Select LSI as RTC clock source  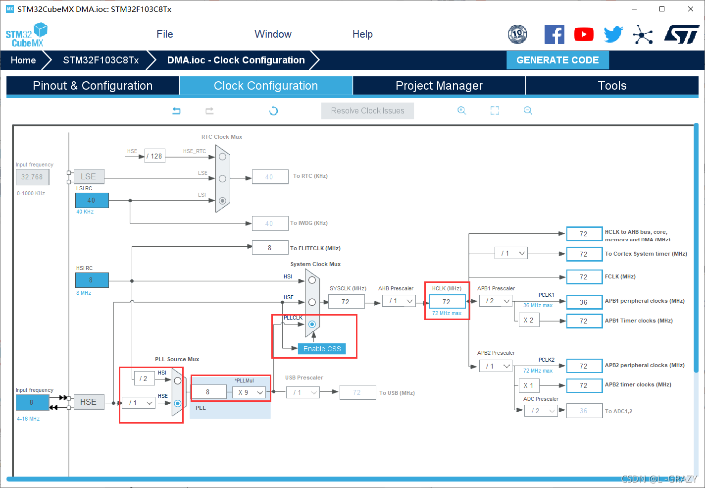click(x=222, y=201)
